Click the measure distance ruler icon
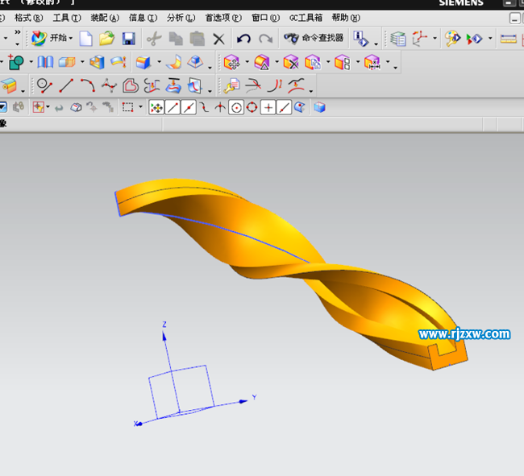The height and width of the screenshot is (476, 524). tap(508, 38)
